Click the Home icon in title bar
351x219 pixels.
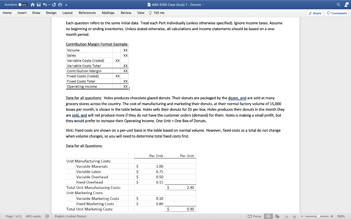pos(33,5)
